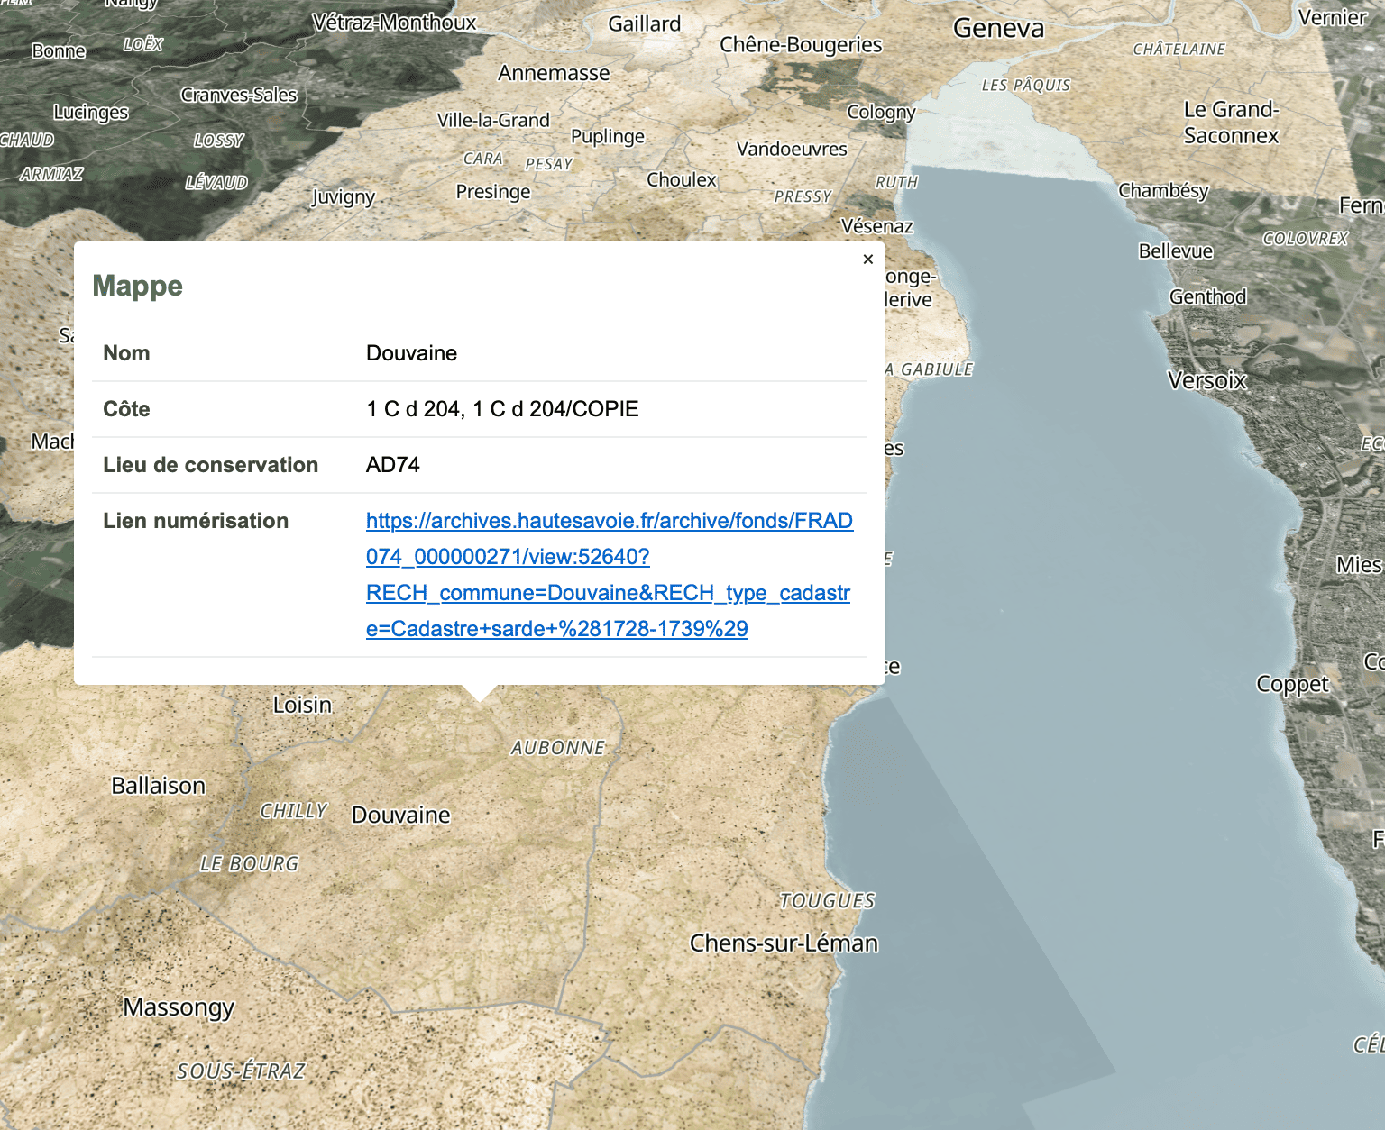The width and height of the screenshot is (1385, 1130).
Task: Click the Douvaine label on the map
Action: [401, 816]
